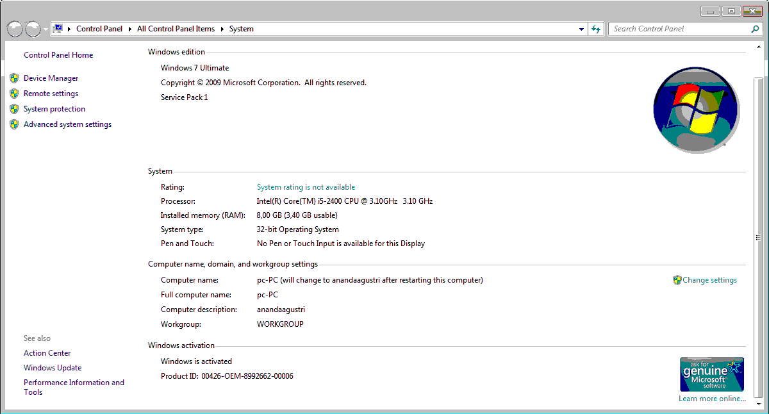The image size is (769, 414).
Task: Open Device Manager from the sidebar
Action: (51, 78)
